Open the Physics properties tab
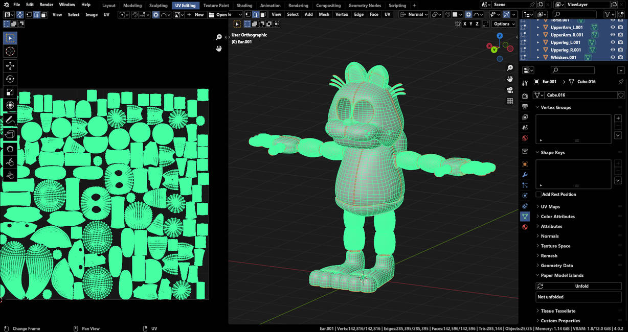Viewport: 628px width, 332px height. tap(525, 196)
